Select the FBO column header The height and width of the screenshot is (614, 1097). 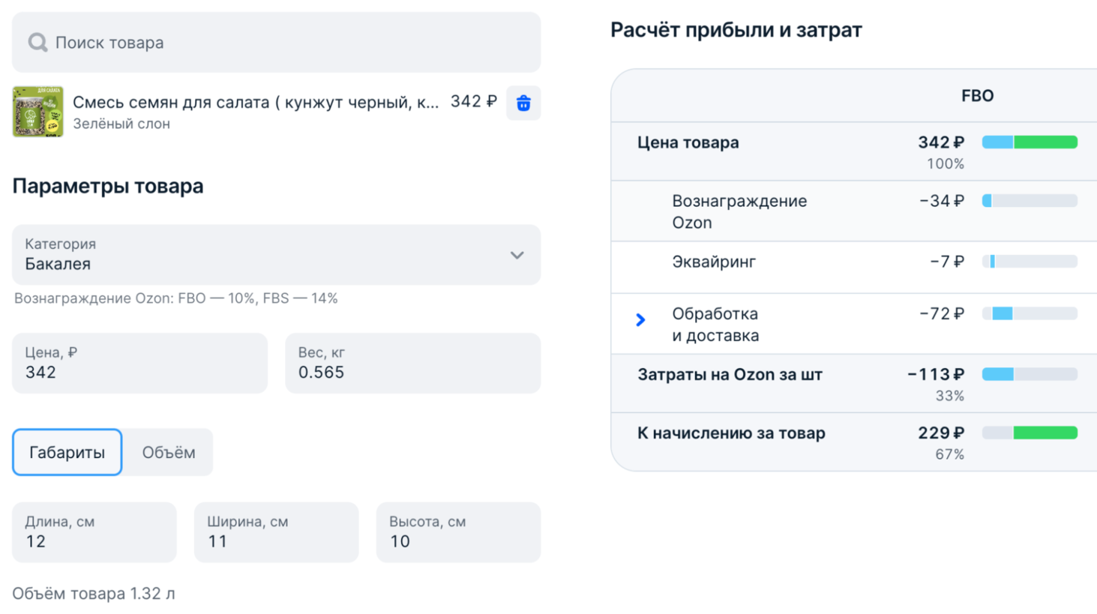(x=977, y=96)
